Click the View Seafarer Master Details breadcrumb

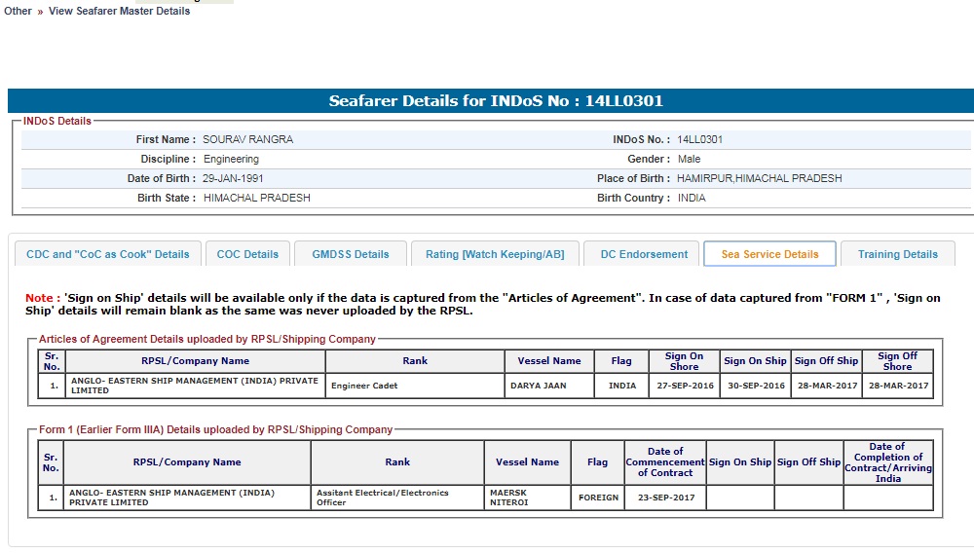click(119, 11)
